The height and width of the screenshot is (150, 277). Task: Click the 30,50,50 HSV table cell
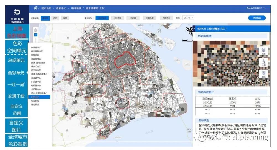click(x=208, y=102)
